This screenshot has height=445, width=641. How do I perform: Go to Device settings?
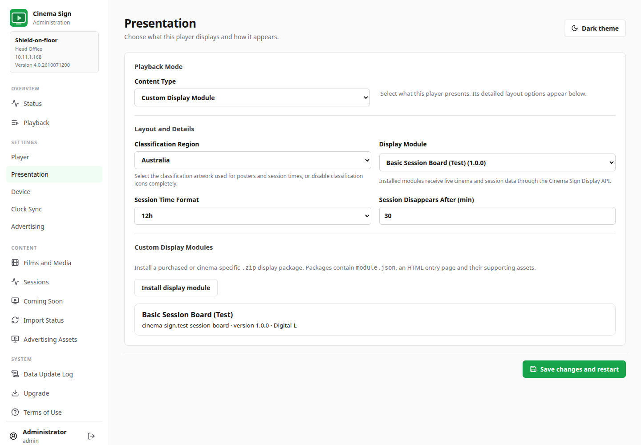point(54,192)
